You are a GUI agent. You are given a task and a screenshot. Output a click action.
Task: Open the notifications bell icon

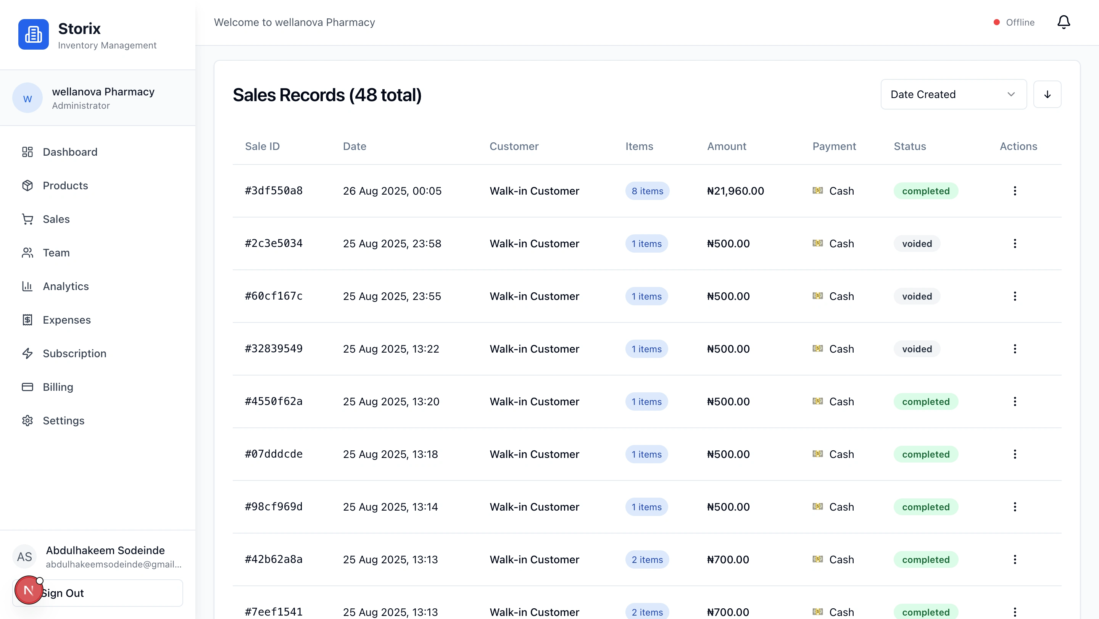pos(1063,22)
